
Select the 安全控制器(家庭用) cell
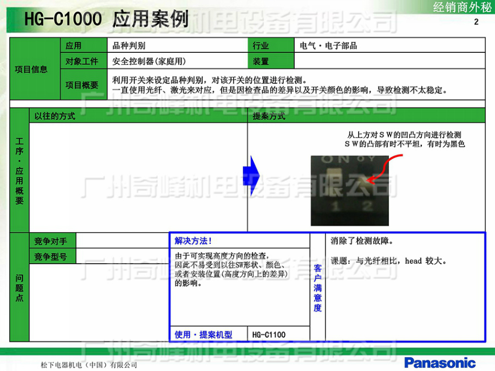177,61
